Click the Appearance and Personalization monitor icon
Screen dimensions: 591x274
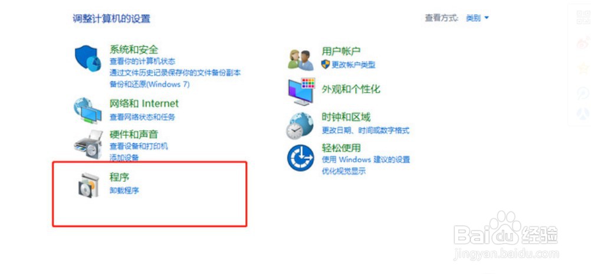coord(301,92)
